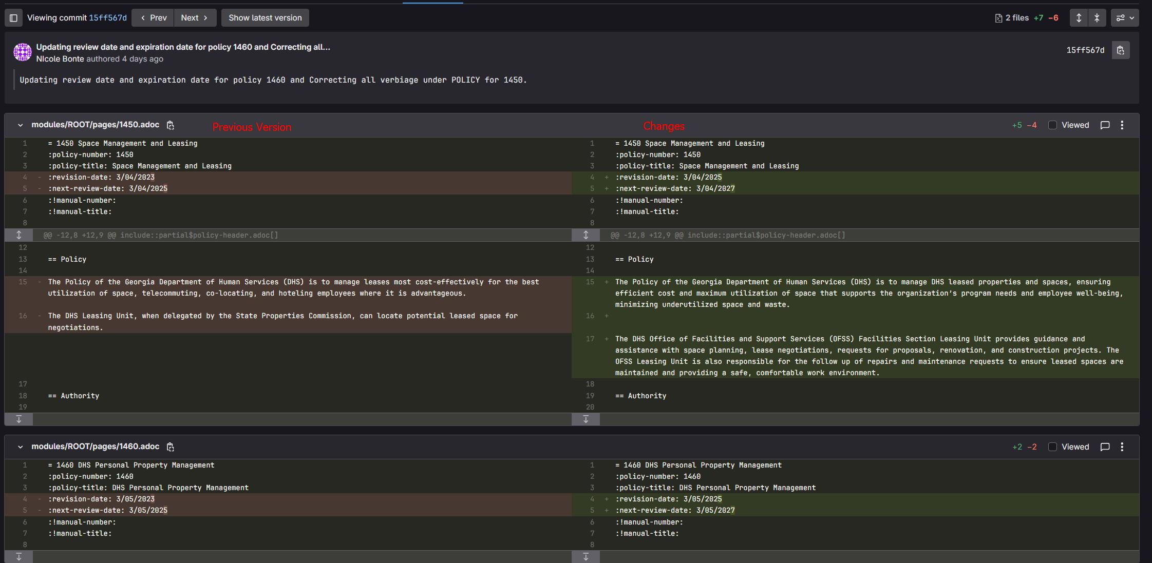Viewport: 1152px width, 563px height.
Task: Expand hidden lines above line 12, left pane
Action: (x=19, y=235)
